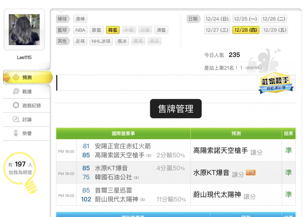The height and width of the screenshot is (217, 305).
Task: Select the 澳籃 league filter
Action: (161, 30)
